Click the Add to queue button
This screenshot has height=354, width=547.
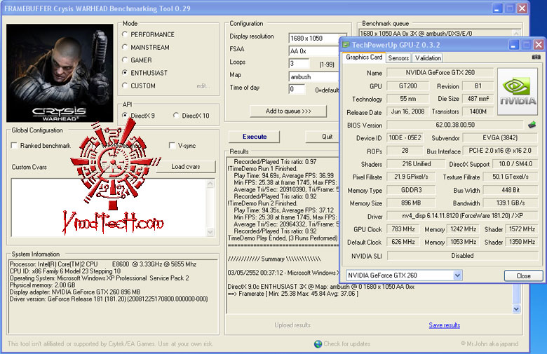(x=288, y=111)
